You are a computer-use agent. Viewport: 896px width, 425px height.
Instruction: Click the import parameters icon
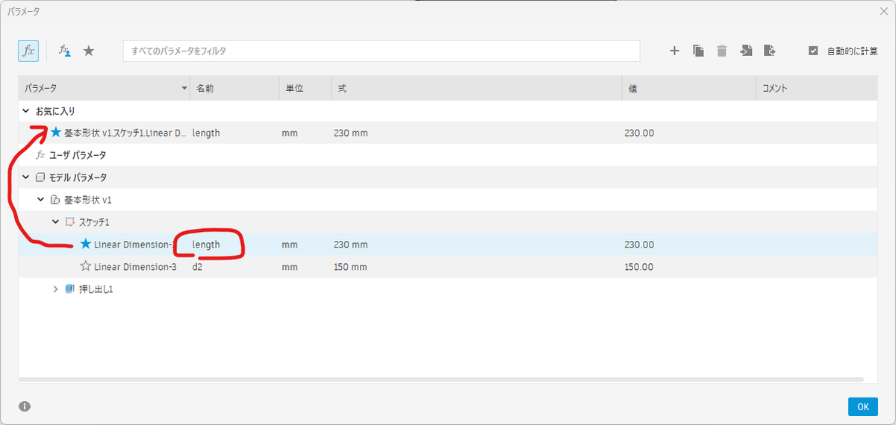pos(746,51)
